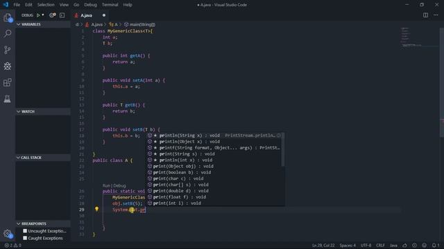Open debug configuration dropdown arrow
Screen dimensions: 444x249
tap(43, 15)
